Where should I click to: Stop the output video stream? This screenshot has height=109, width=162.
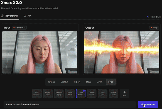tap(154, 28)
